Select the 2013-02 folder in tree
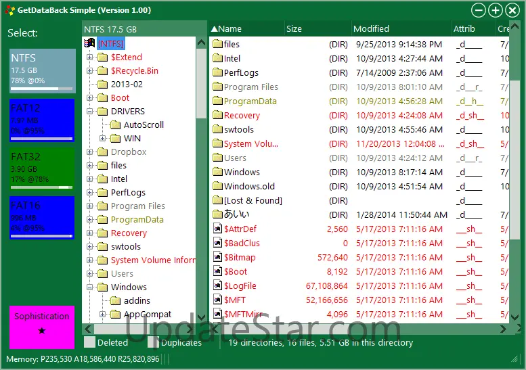 click(127, 84)
